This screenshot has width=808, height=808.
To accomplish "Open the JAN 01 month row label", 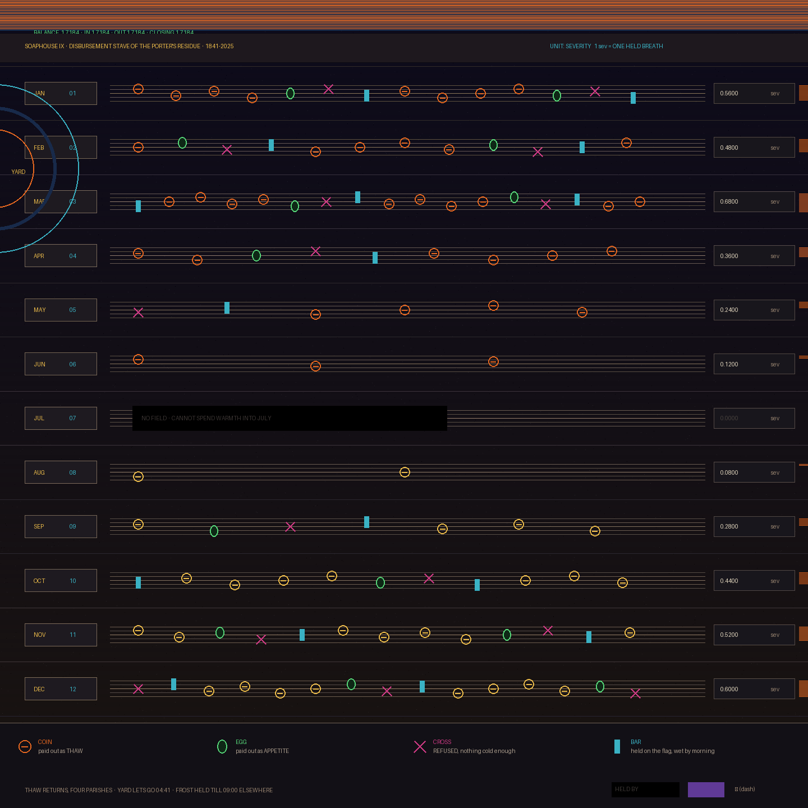I will (x=61, y=94).
